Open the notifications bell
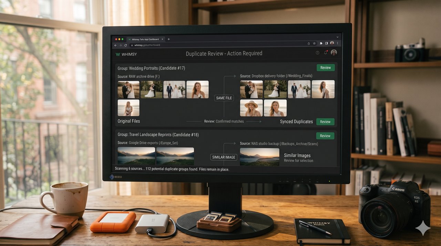Image resolution: width=441 pixels, height=246 pixels. (x=326, y=53)
